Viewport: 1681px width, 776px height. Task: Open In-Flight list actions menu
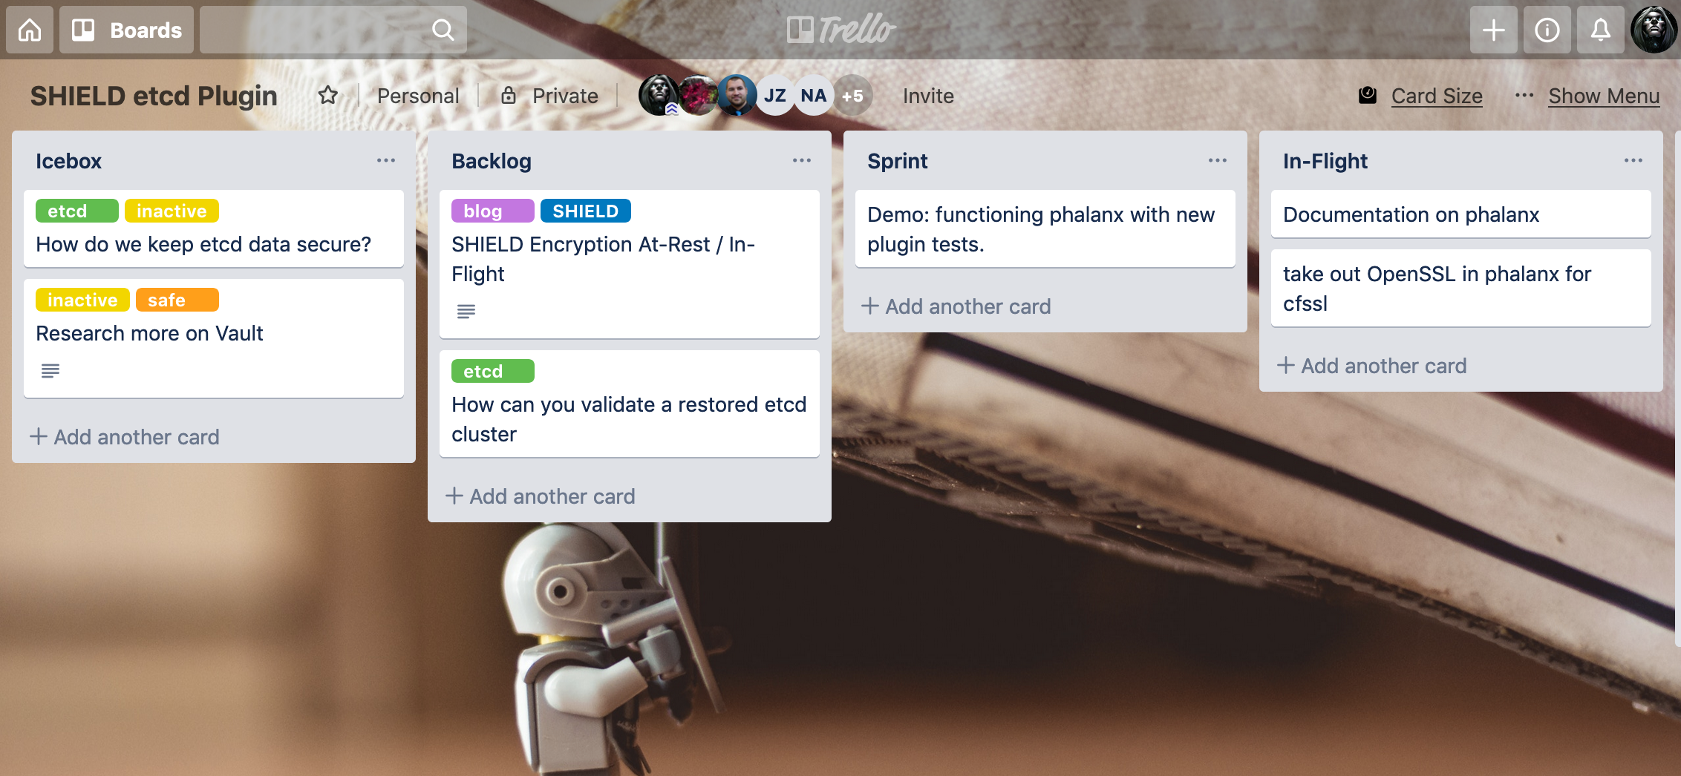coord(1633,160)
